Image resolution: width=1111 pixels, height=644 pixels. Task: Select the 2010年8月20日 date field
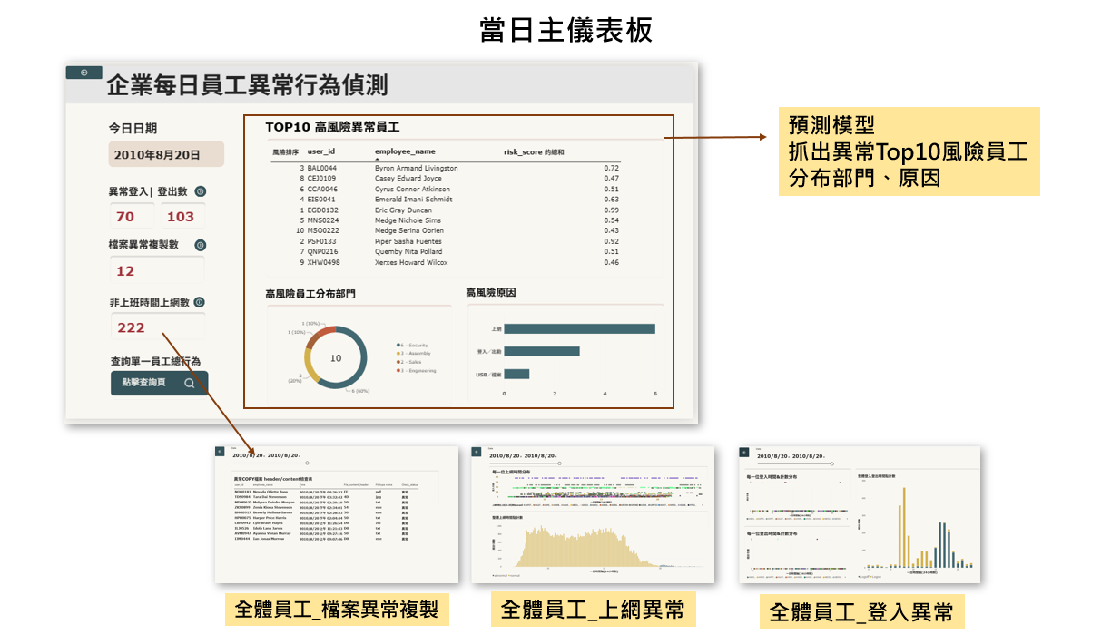click(166, 154)
